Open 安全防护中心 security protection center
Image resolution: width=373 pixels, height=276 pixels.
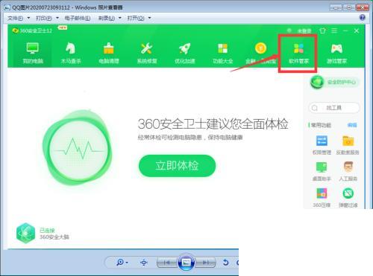point(334,82)
